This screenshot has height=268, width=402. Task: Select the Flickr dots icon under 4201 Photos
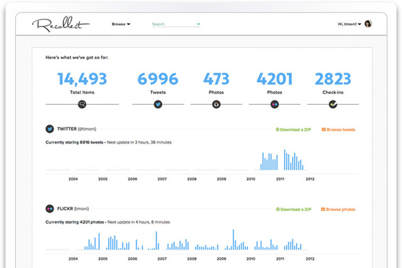274,104
